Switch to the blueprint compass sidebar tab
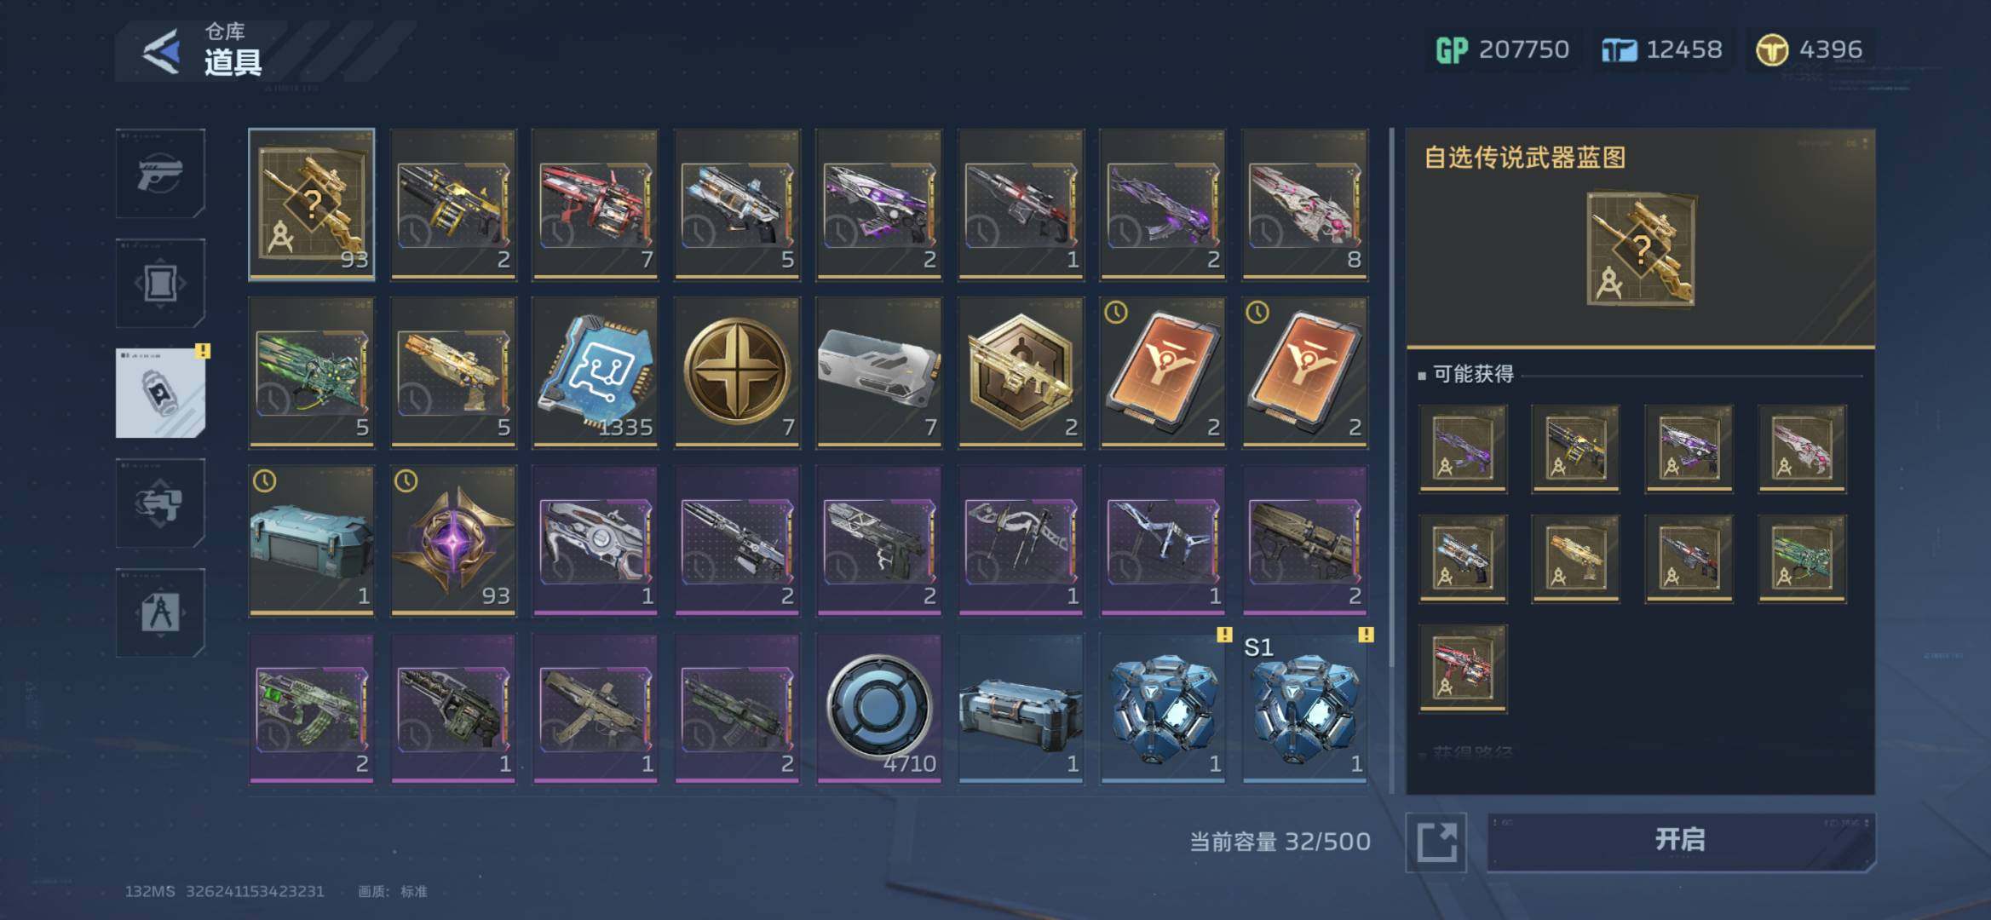 pos(160,612)
